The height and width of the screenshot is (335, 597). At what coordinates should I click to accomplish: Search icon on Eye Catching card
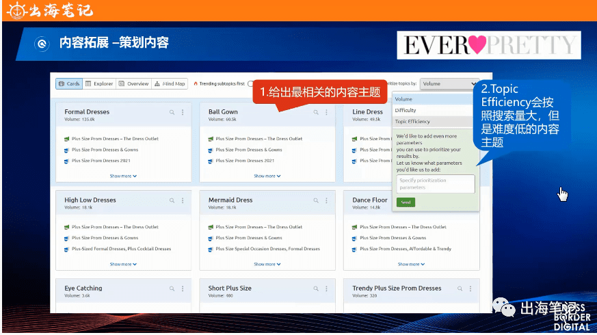click(172, 289)
